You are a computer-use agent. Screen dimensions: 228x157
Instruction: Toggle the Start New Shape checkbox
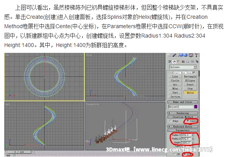click(x=194, y=72)
